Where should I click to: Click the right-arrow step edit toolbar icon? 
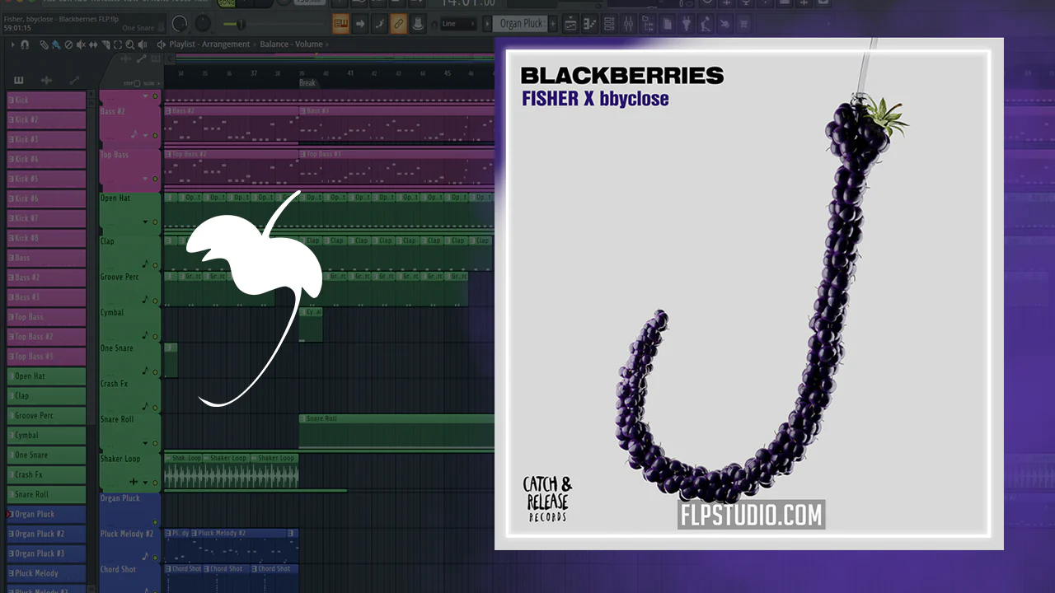tap(360, 24)
